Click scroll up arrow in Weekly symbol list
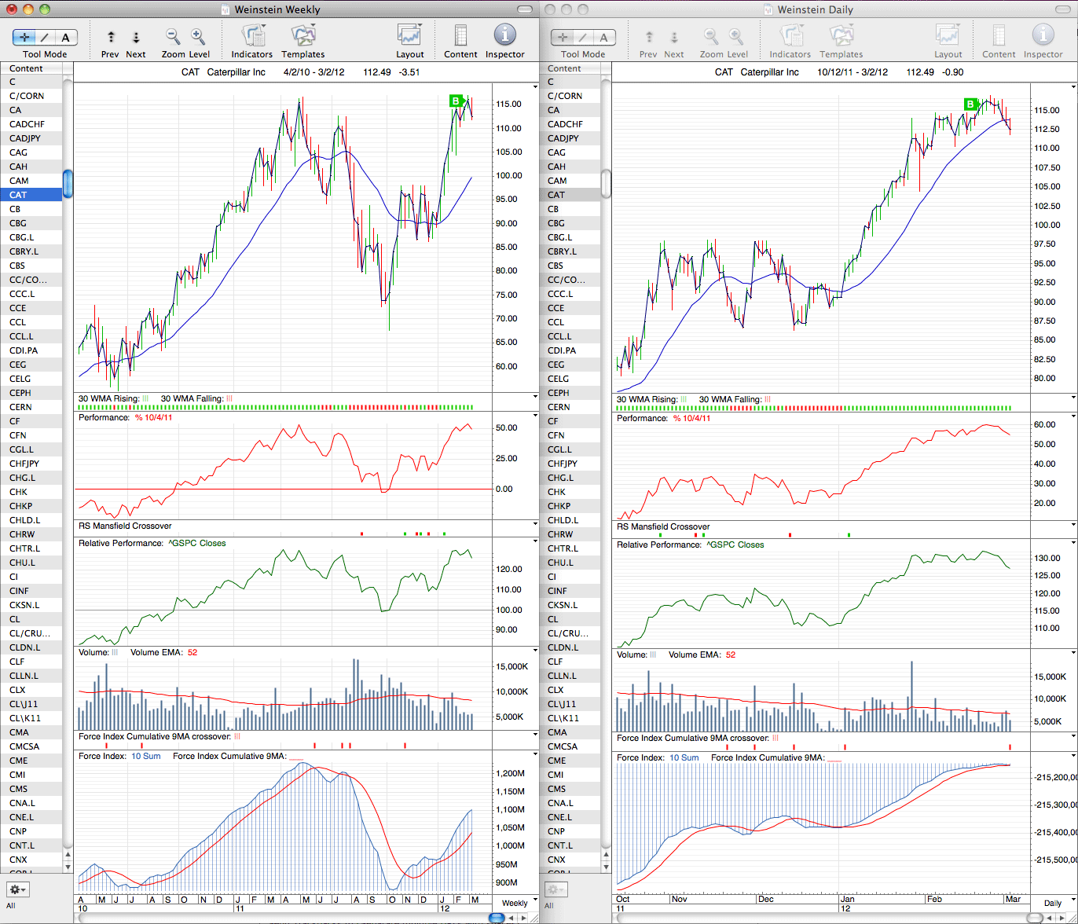Screen dimensions: 1078x924 pos(68,854)
